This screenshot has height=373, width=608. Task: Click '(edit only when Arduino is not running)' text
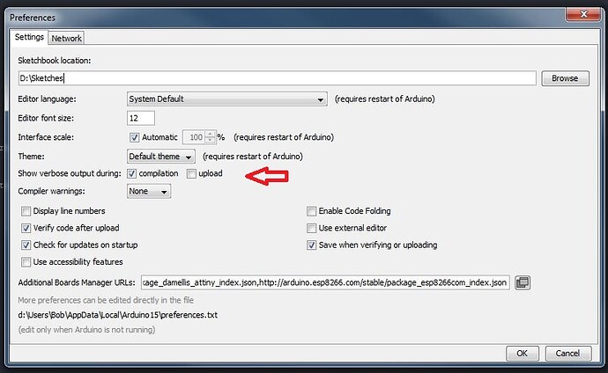point(86,330)
